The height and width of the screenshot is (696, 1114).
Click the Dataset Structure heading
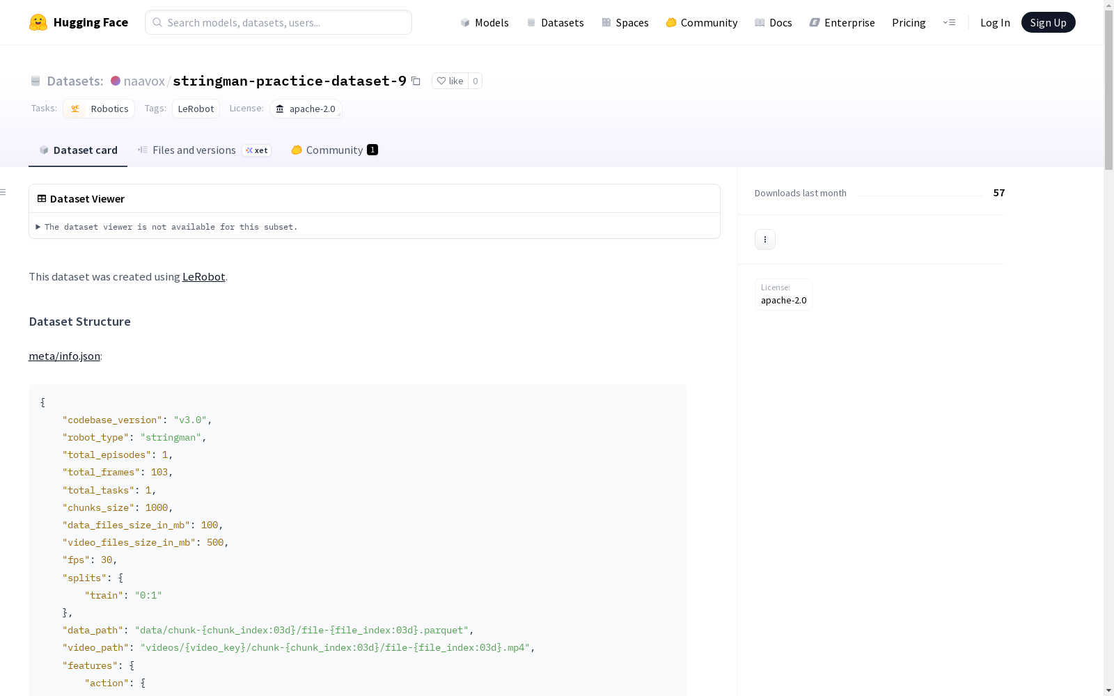coord(79,322)
